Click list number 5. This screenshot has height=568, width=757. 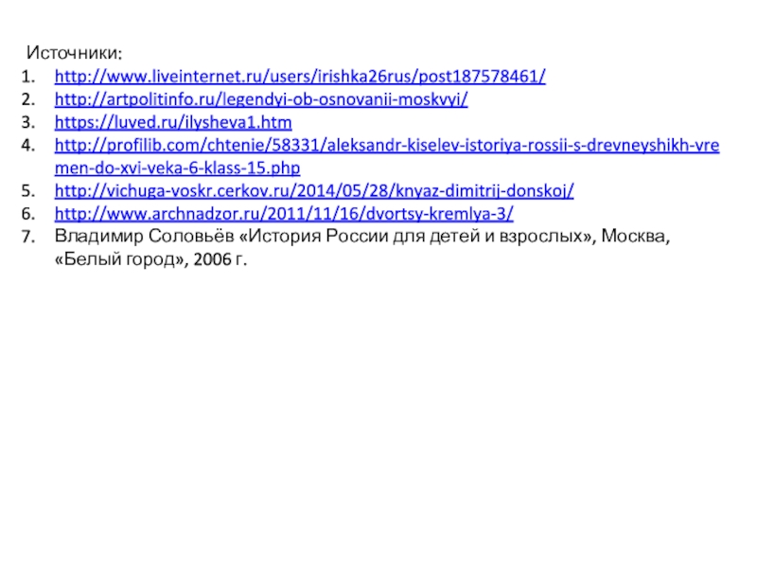tap(27, 191)
